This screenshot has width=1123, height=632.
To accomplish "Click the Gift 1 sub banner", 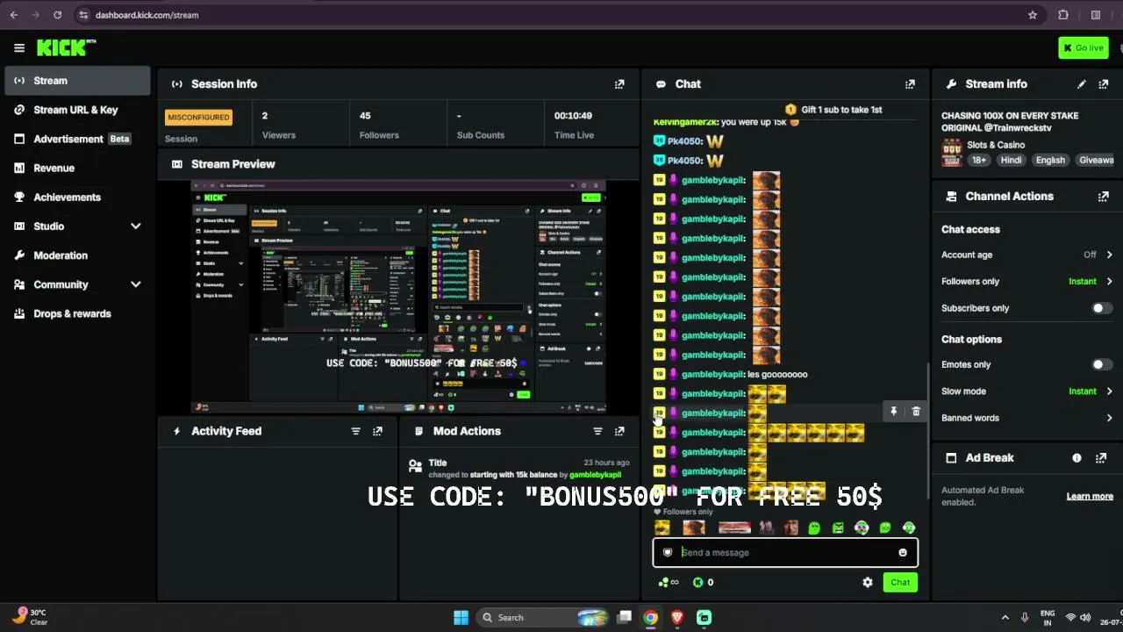I will 833,110.
